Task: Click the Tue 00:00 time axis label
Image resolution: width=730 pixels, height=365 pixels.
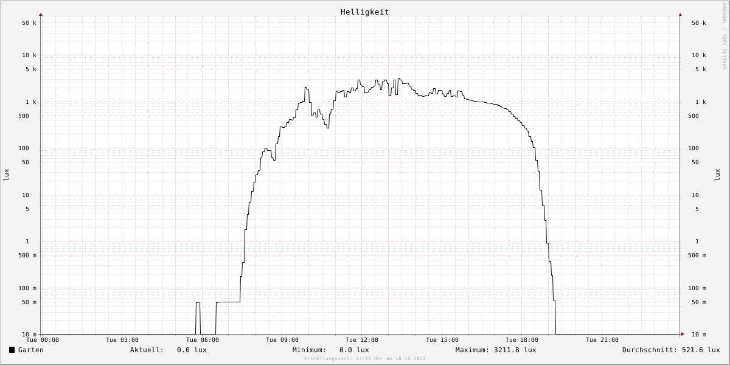Action: 43,340
